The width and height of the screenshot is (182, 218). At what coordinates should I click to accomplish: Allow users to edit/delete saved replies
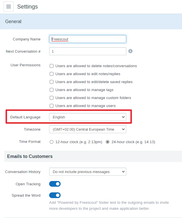point(52,82)
